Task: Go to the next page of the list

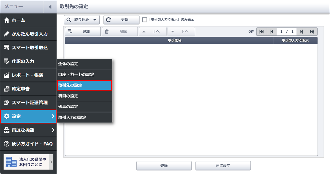Action: [302, 32]
